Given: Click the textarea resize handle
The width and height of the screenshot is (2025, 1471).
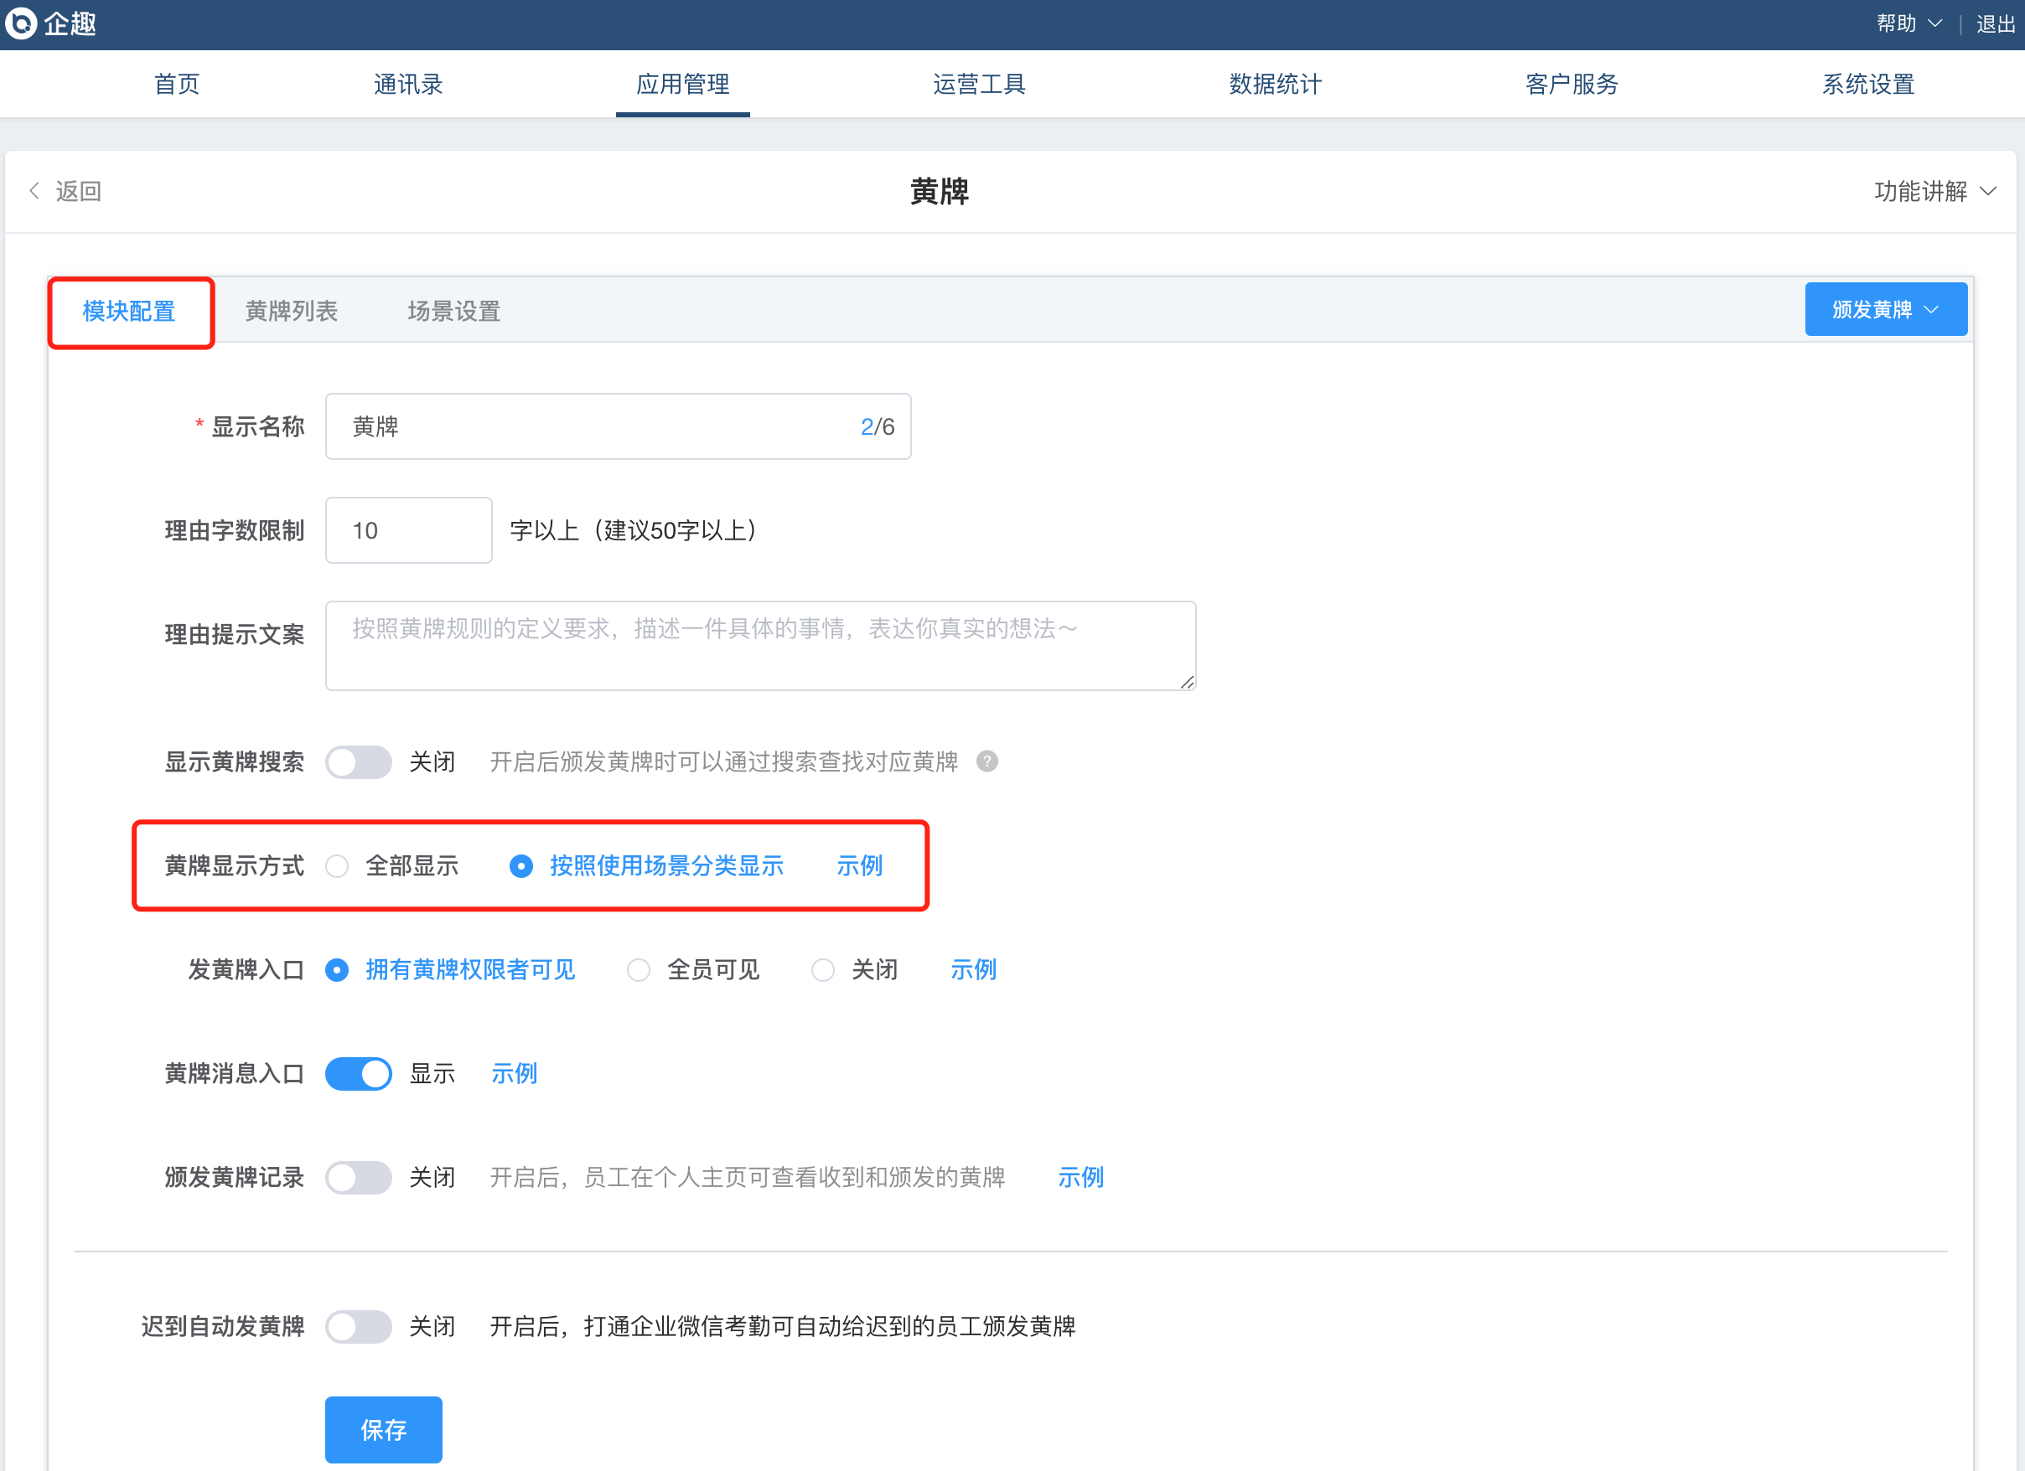Looking at the screenshot, I should (x=1187, y=682).
